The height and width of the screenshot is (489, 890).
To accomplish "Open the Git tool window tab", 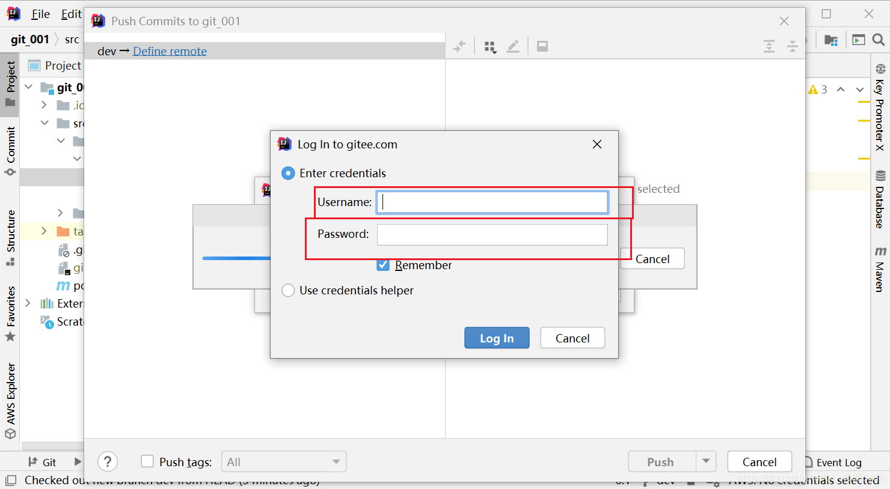I will coord(42,462).
